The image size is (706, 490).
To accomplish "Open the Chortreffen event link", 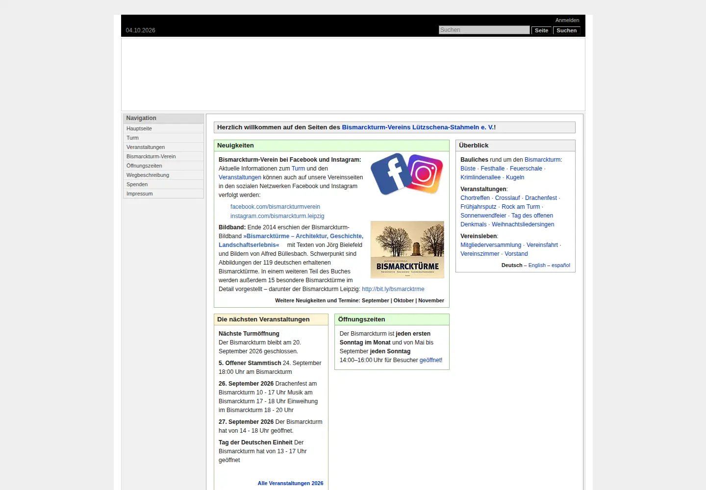I will pos(475,198).
